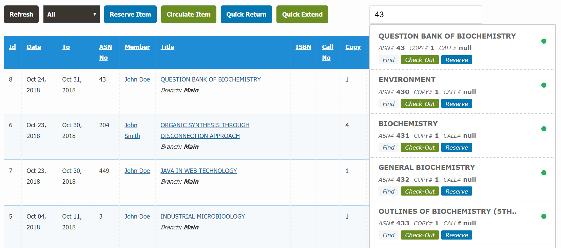The height and width of the screenshot is (248, 561).
Task: Select ENVIRONMENT search result title
Action: (x=407, y=80)
